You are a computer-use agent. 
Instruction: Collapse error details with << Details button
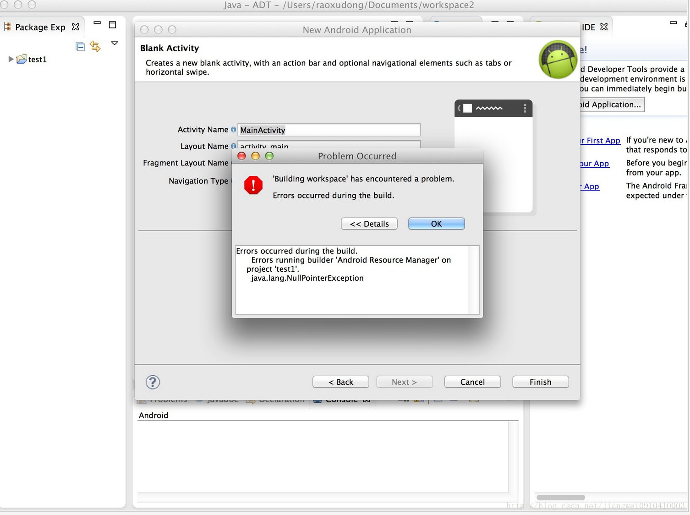click(x=369, y=224)
